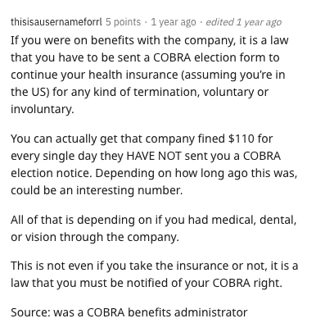The image size is (316, 332).
Task: Click the '5 points' score label
Action: click(124, 22)
